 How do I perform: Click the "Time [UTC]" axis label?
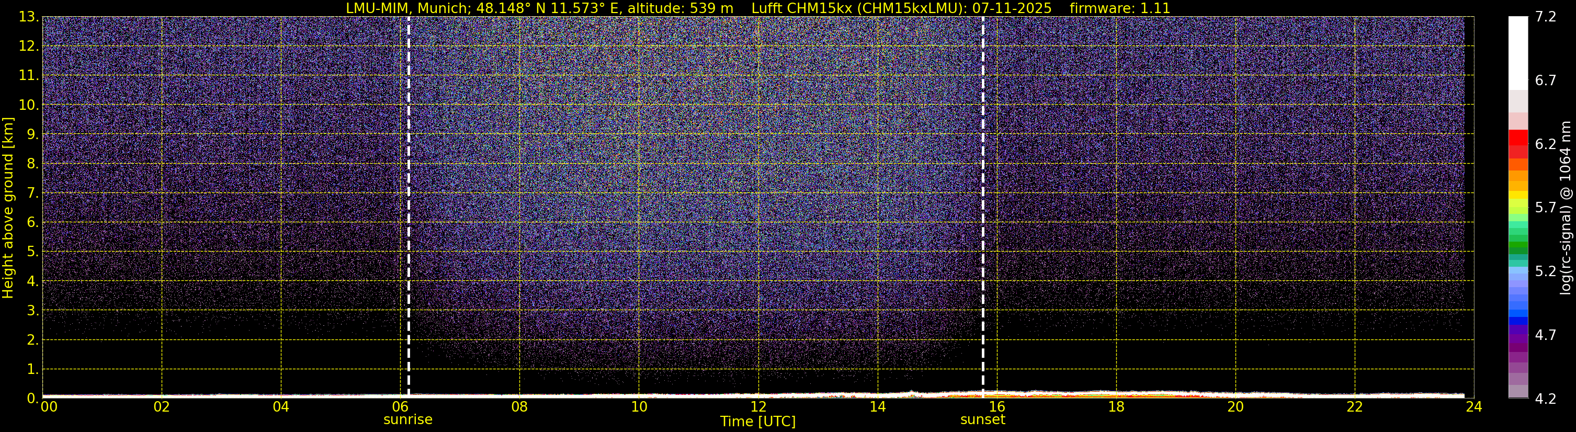(x=757, y=422)
